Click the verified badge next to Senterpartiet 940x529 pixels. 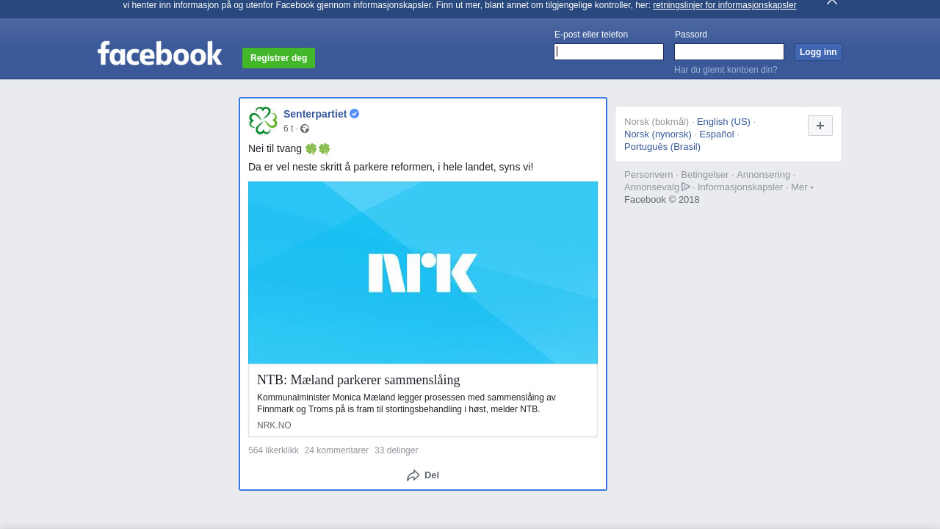coord(355,114)
